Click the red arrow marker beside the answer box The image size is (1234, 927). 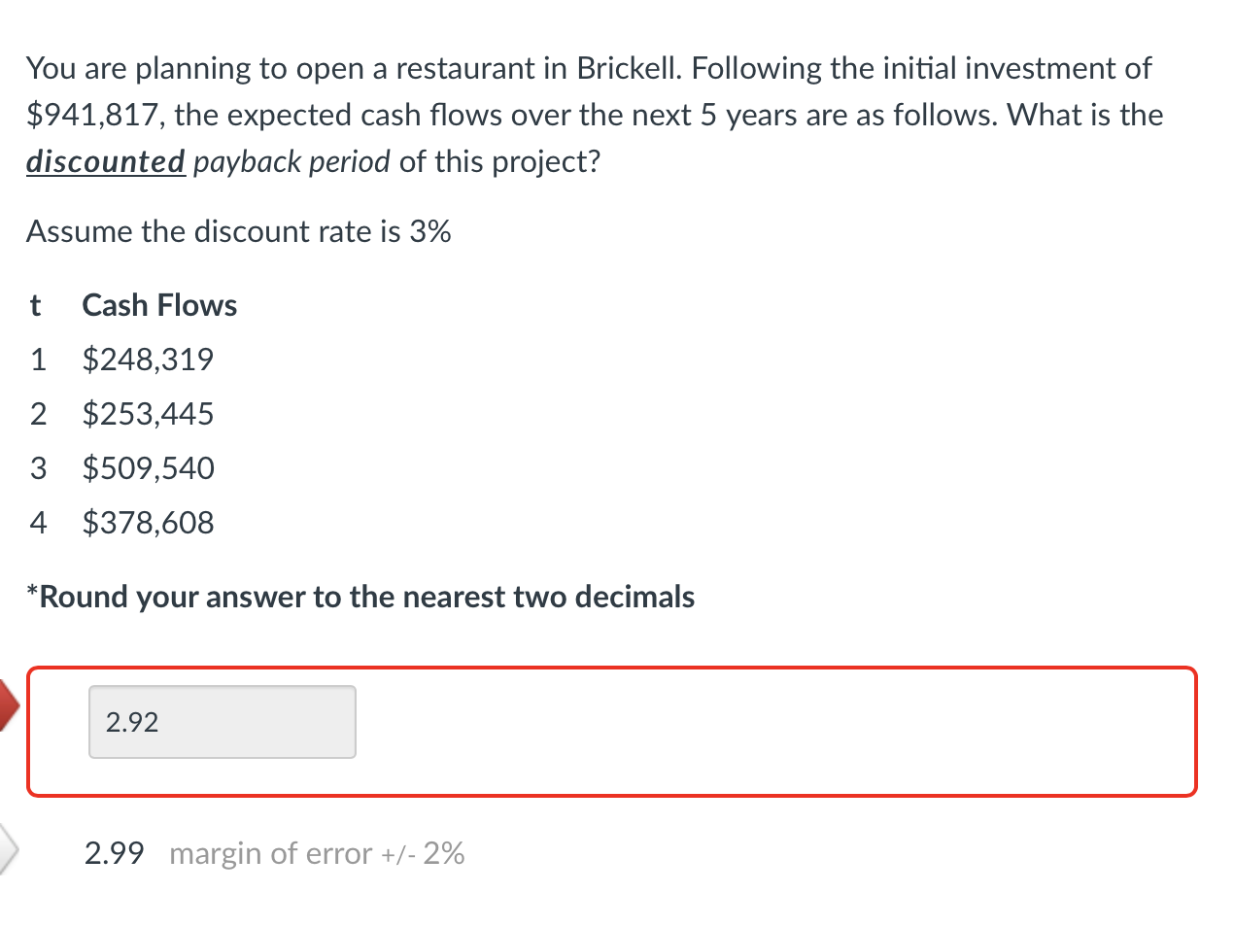8,705
